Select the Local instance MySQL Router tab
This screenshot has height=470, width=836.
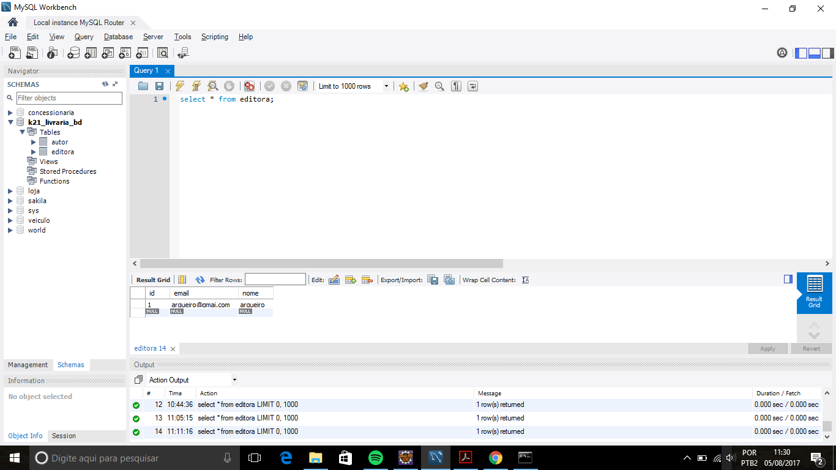[x=79, y=23]
